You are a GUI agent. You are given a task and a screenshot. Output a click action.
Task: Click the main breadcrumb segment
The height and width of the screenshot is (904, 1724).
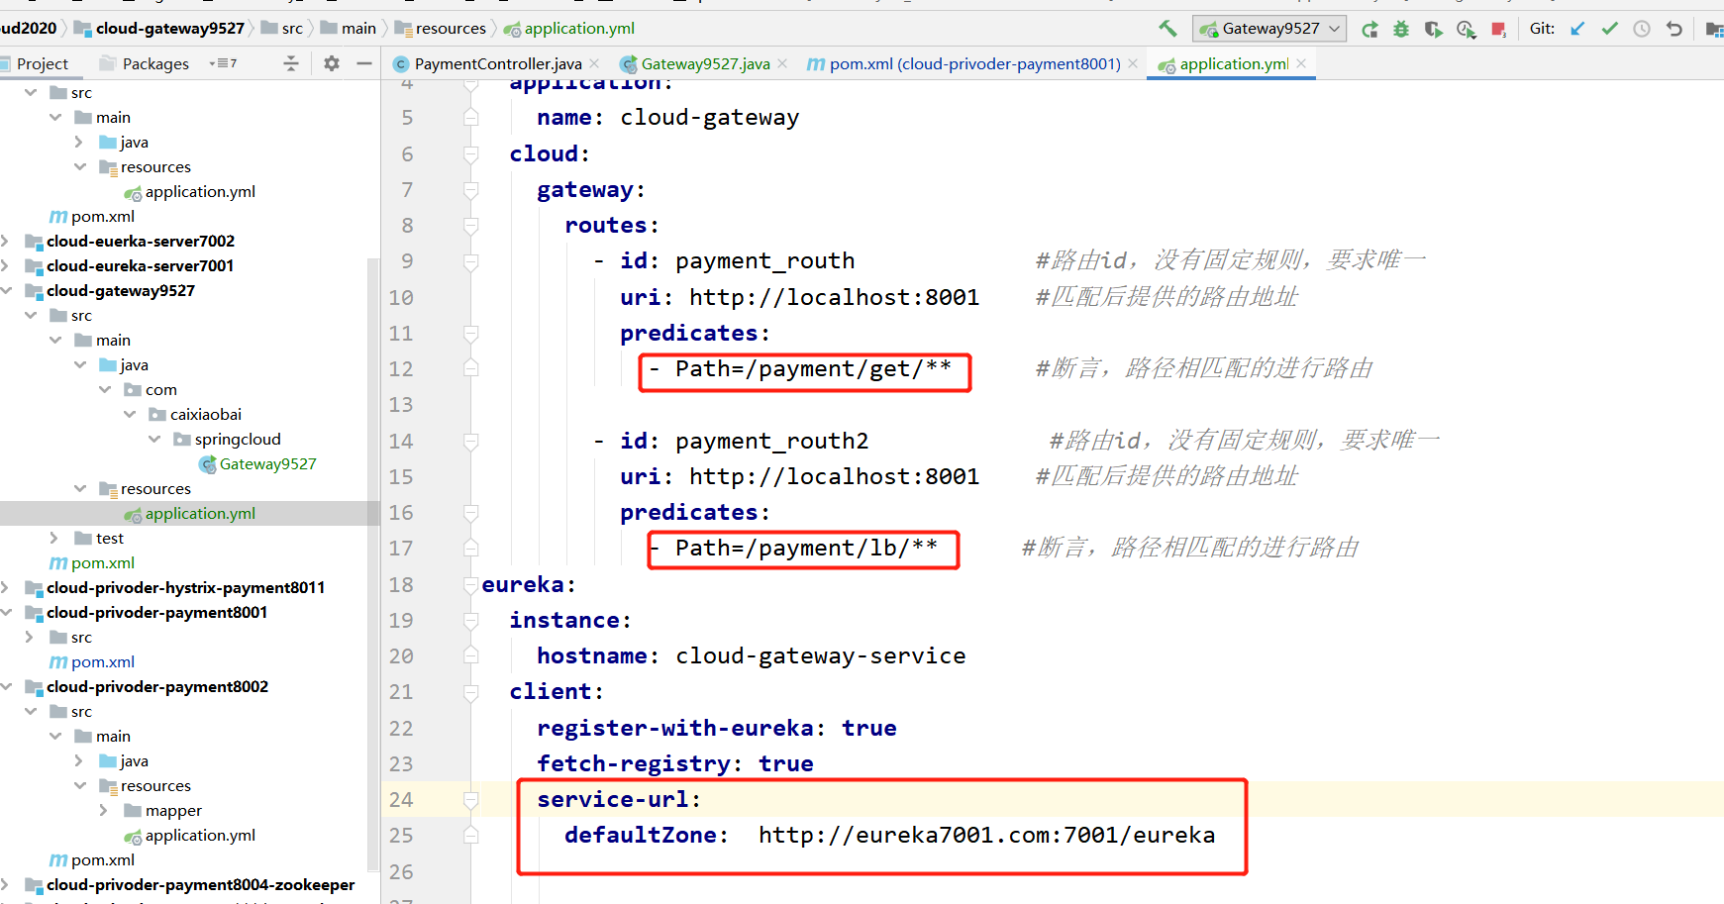(x=348, y=29)
